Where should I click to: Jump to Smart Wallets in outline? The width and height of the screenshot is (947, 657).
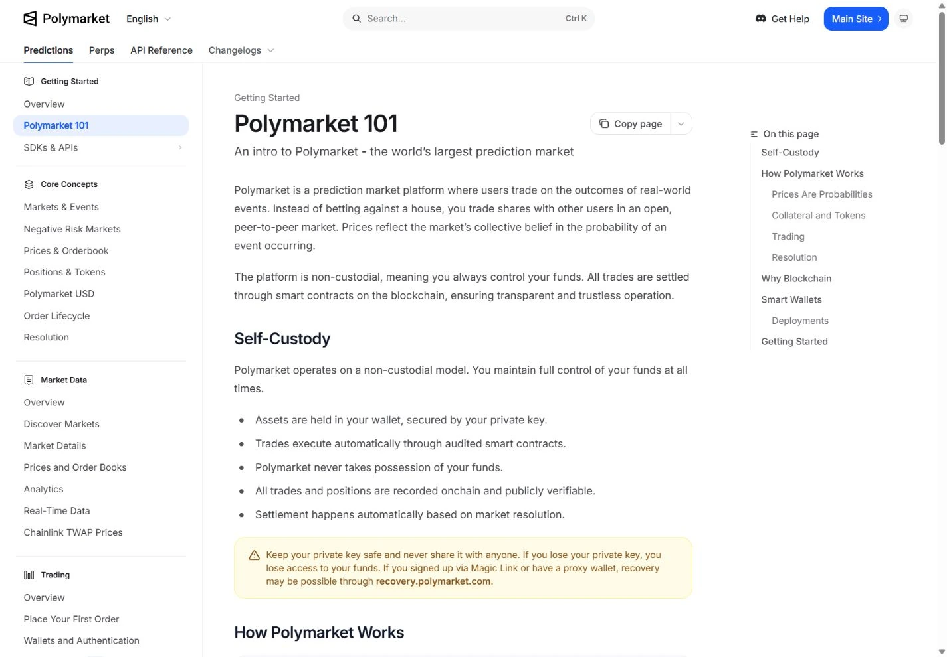tap(791, 300)
